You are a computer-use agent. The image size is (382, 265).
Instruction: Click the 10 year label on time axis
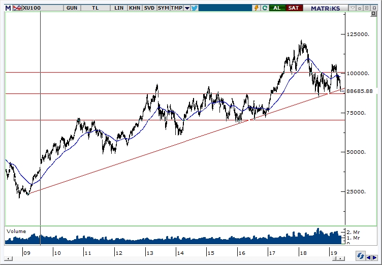57,253
